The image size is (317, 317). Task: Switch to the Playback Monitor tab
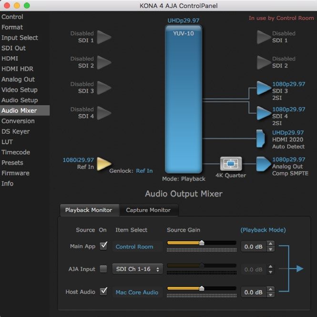click(x=89, y=210)
